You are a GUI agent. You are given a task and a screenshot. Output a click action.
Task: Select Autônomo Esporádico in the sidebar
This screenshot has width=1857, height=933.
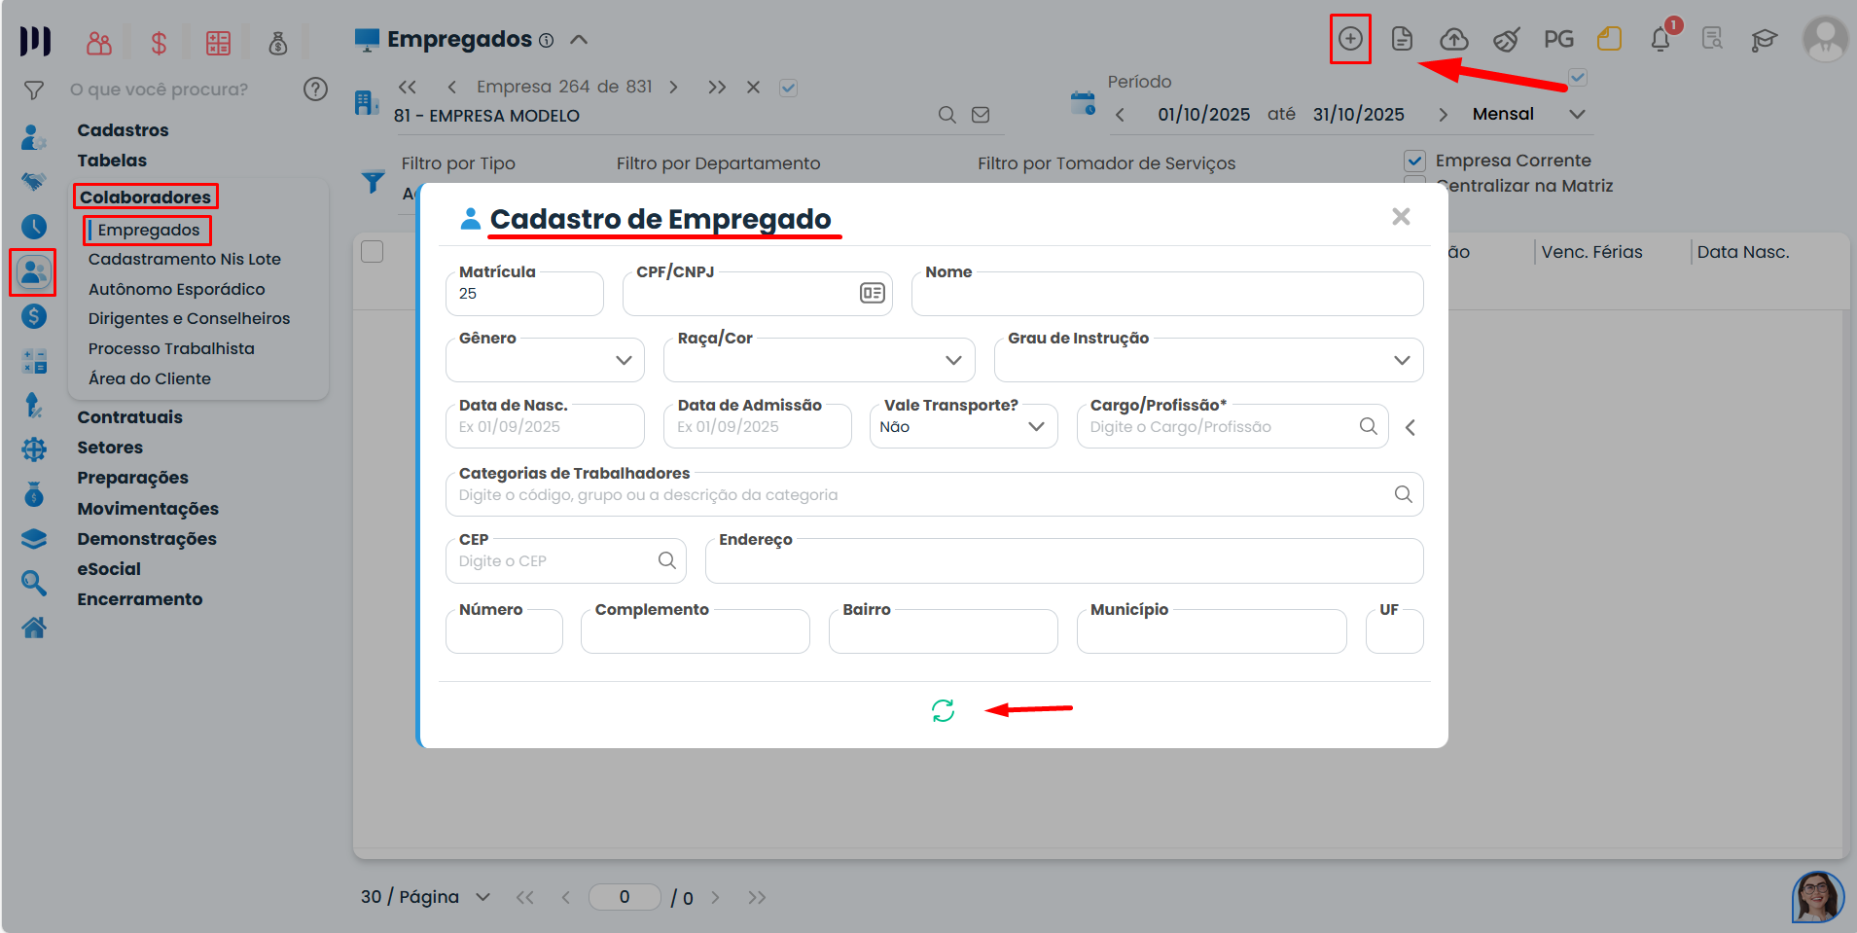coord(176,289)
